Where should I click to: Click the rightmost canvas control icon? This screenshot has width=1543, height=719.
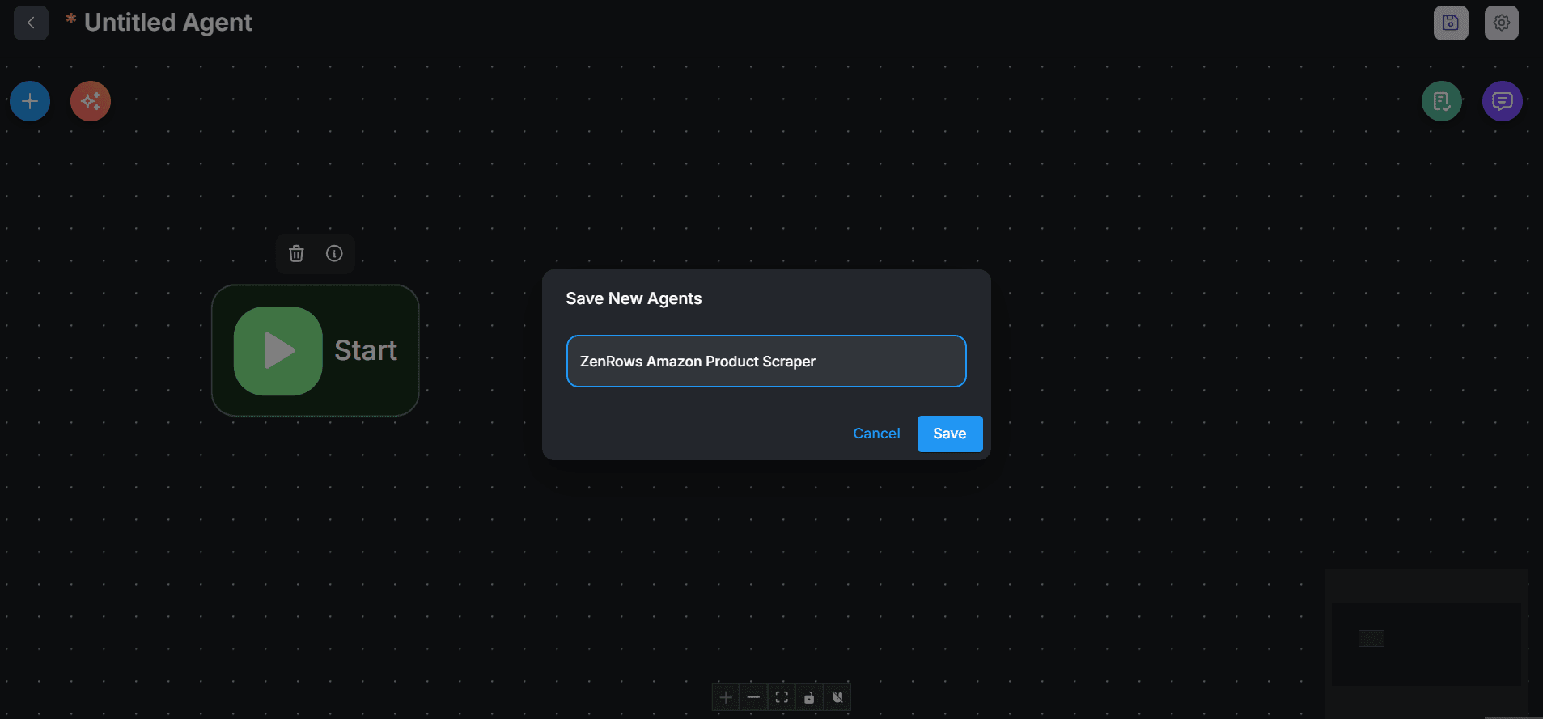click(x=837, y=697)
